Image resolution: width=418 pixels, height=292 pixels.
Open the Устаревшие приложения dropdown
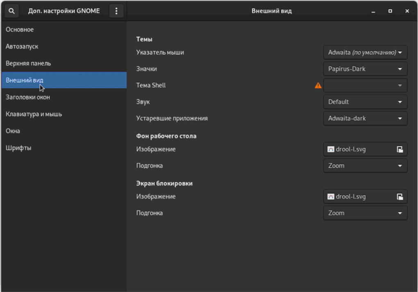pyautogui.click(x=365, y=118)
